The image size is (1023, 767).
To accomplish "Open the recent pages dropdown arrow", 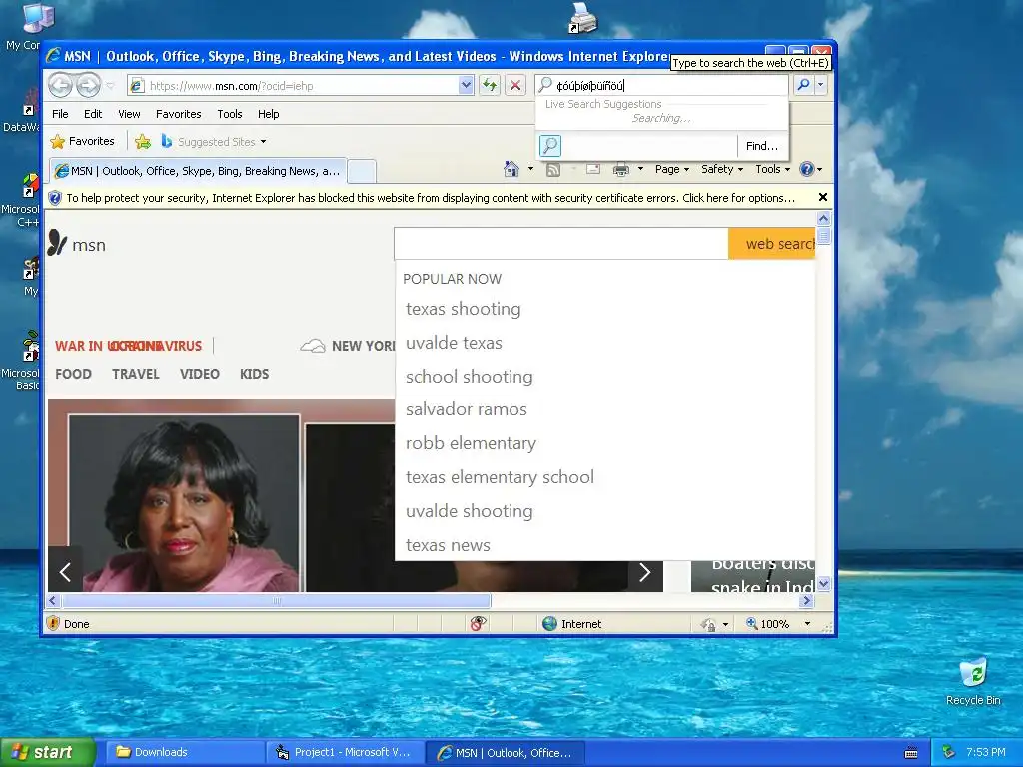I will point(110,86).
